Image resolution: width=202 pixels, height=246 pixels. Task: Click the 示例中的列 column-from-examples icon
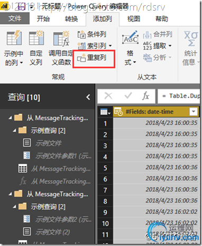point(14,38)
